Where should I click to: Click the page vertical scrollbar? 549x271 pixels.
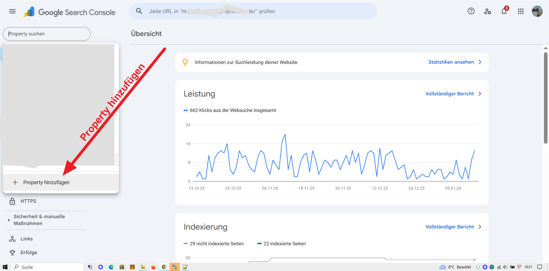(x=546, y=97)
